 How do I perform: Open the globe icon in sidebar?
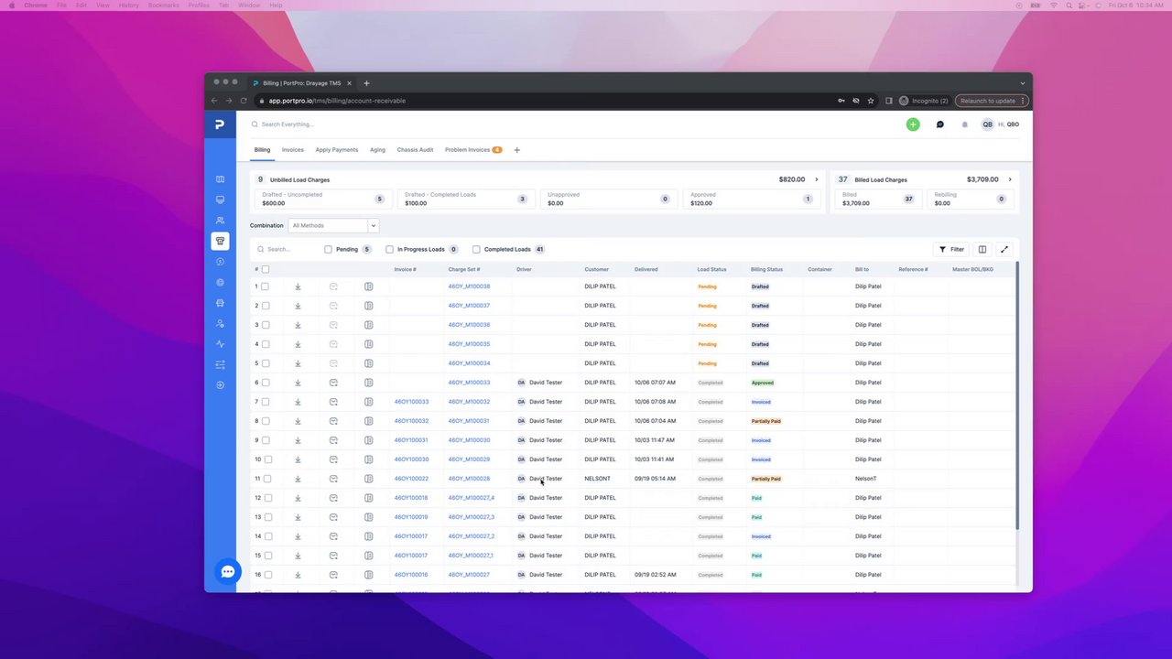click(220, 283)
